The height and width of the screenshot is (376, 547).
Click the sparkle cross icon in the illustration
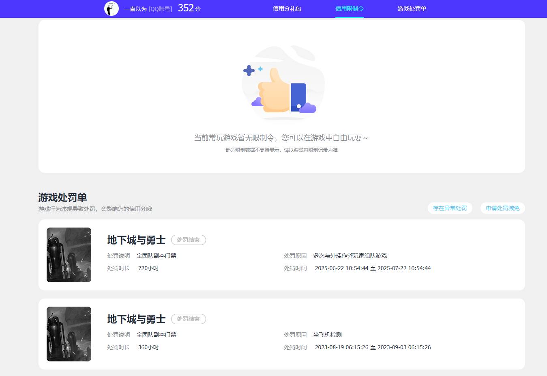click(249, 71)
